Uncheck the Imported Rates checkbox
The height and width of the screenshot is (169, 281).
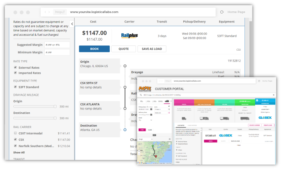pyautogui.click(x=15, y=73)
